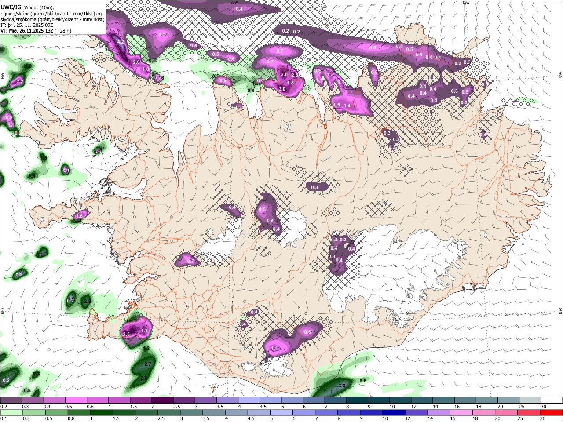Click the '4.2' snowfall value label

(x=121, y=42)
